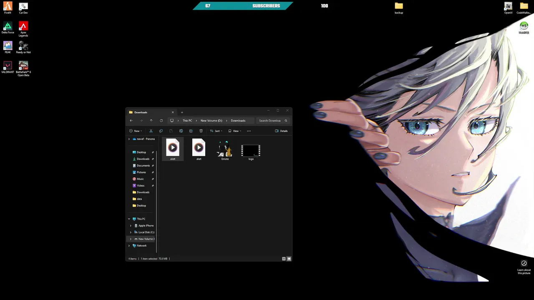Click New Volume (D:) in the breadcrumb

[211, 120]
